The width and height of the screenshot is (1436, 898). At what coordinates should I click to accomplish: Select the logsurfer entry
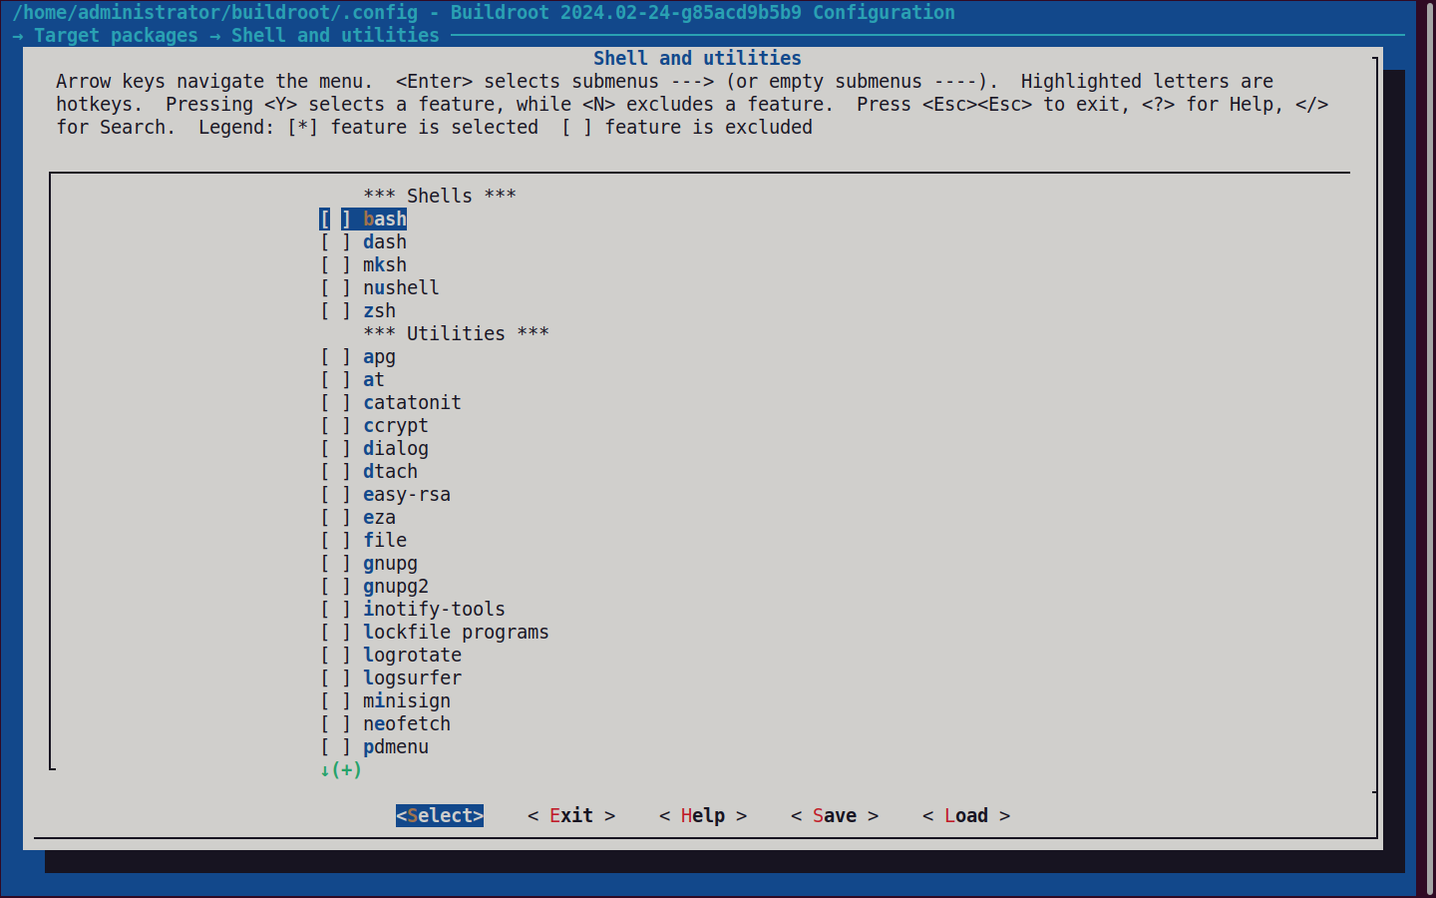click(x=412, y=678)
